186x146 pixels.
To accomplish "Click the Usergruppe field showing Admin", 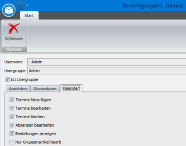I will [x=107, y=71].
